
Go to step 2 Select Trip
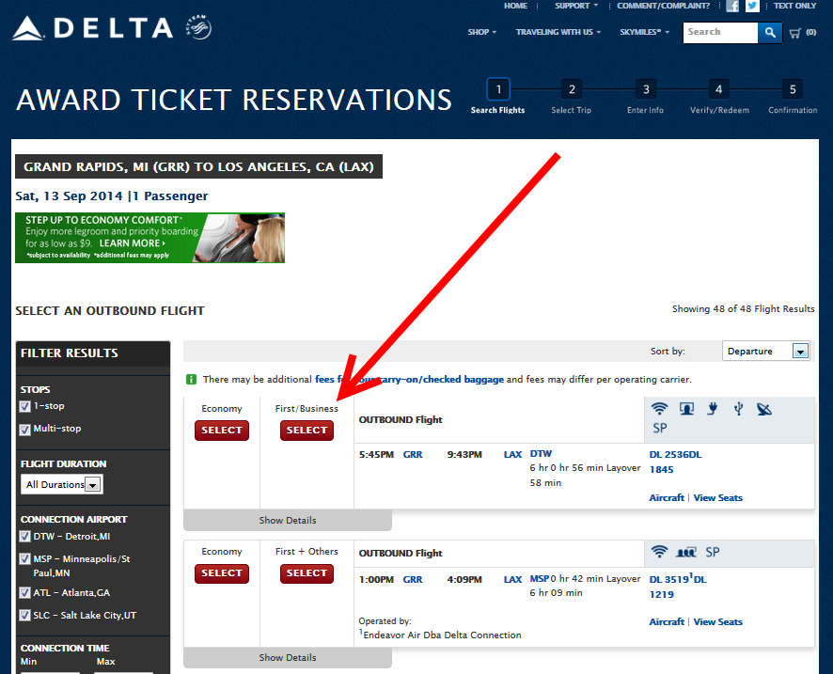[572, 90]
